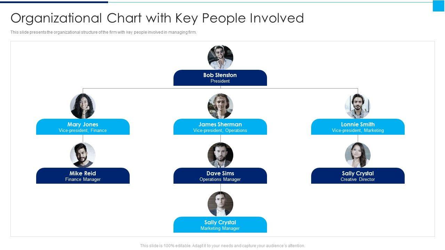Screen dimensions: 445x250
Task: Click the Creative Director's profile photo
Action: click(x=358, y=155)
